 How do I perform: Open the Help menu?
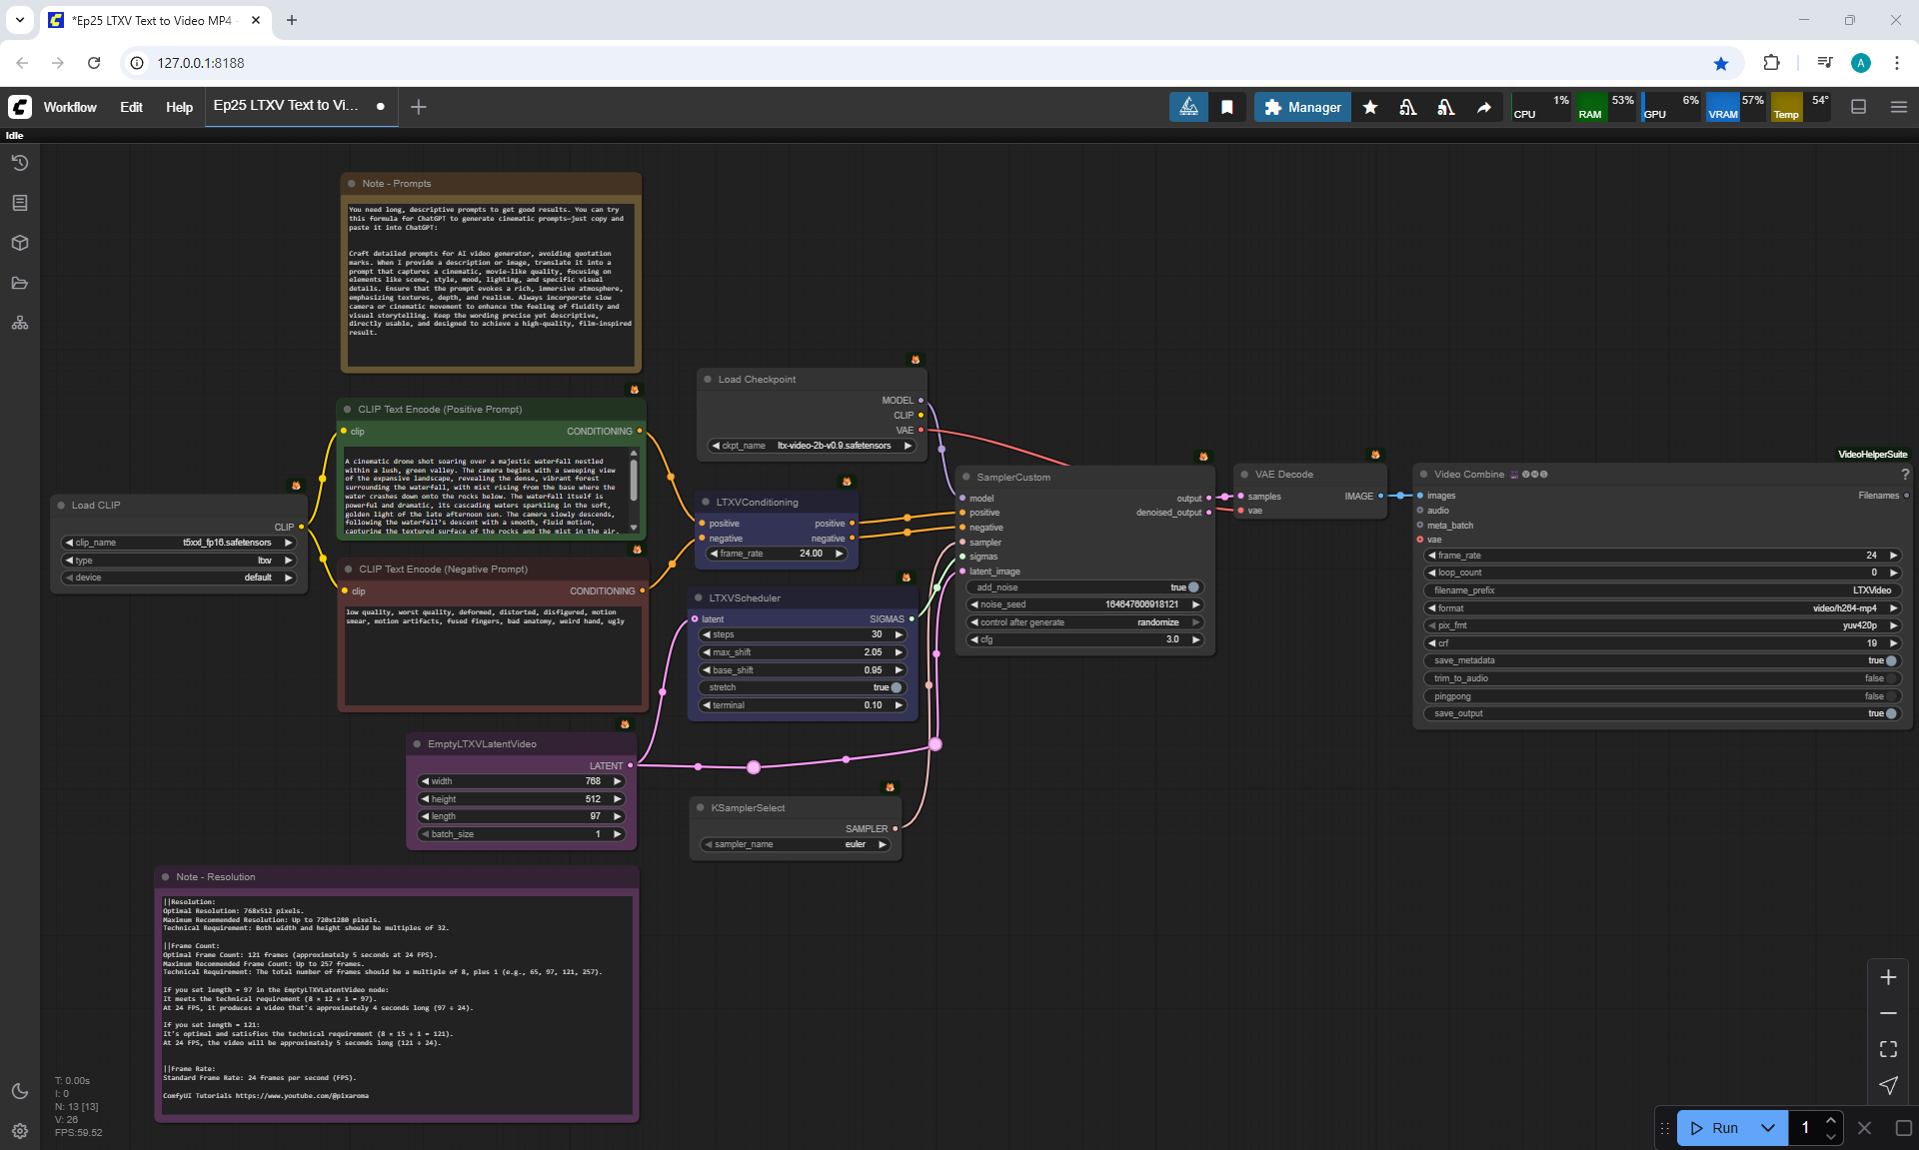[179, 107]
